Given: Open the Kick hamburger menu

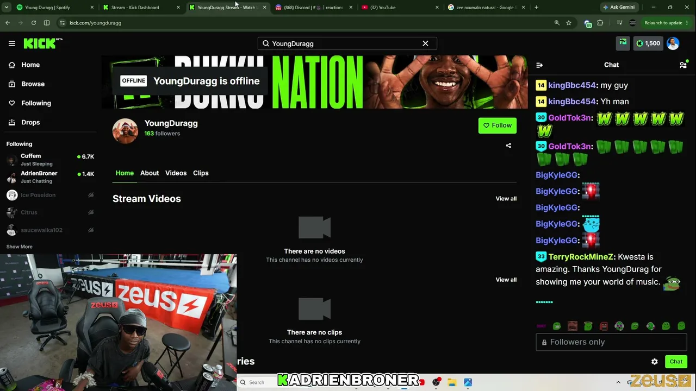Looking at the screenshot, I should (x=12, y=43).
